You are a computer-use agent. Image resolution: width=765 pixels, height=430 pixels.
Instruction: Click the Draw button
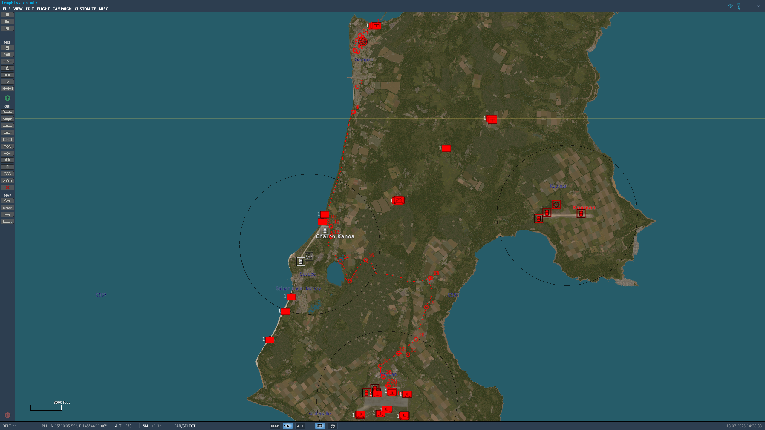click(7, 208)
